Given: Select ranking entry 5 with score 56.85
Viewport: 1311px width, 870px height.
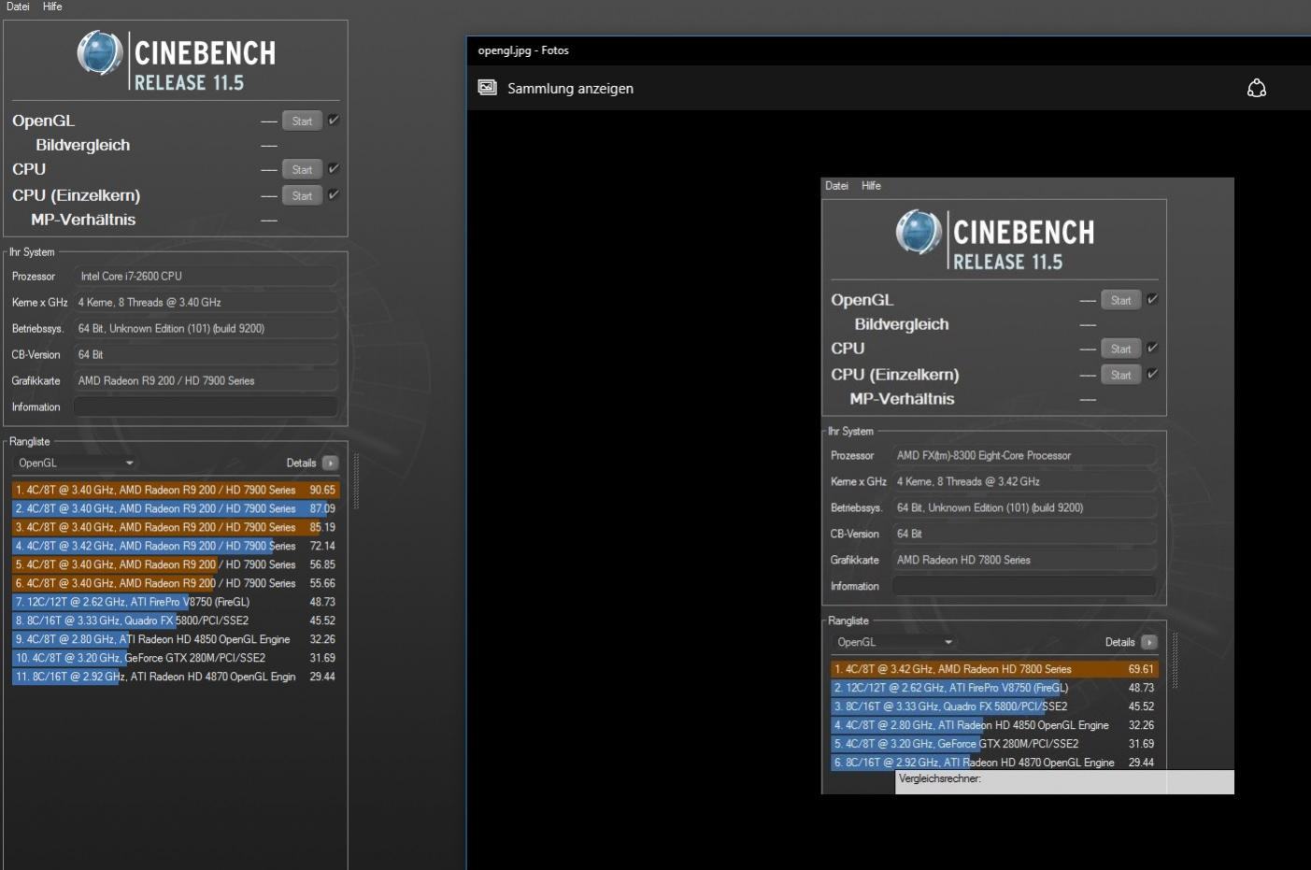Looking at the screenshot, I should pyautogui.click(x=176, y=564).
